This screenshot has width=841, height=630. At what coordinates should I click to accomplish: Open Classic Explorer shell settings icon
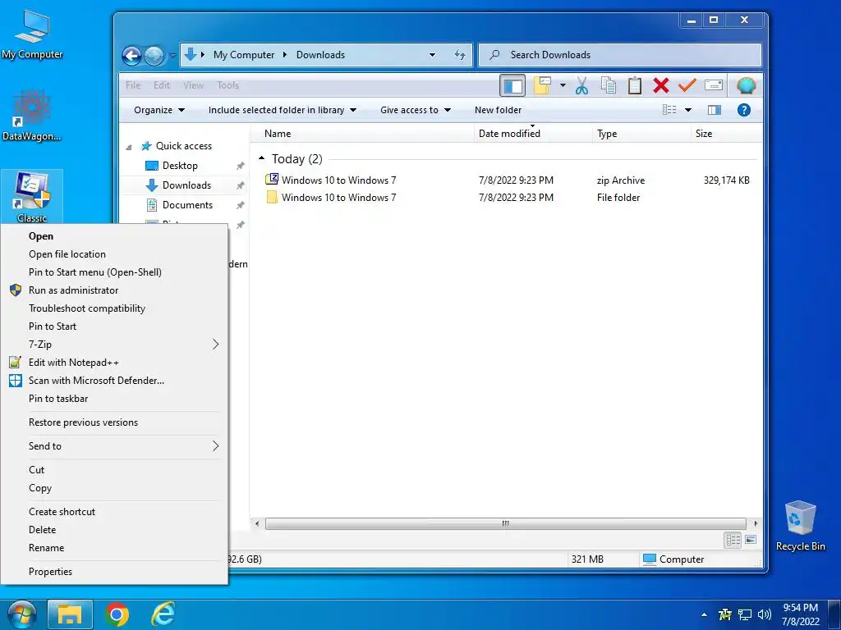(x=746, y=85)
